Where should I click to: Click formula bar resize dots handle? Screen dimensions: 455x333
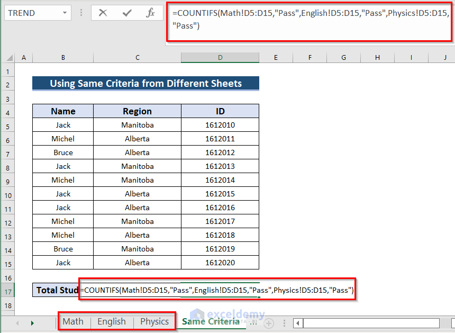(x=81, y=13)
